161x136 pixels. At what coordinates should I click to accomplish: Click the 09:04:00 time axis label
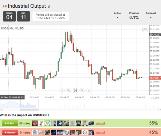[x=80, y=98]
